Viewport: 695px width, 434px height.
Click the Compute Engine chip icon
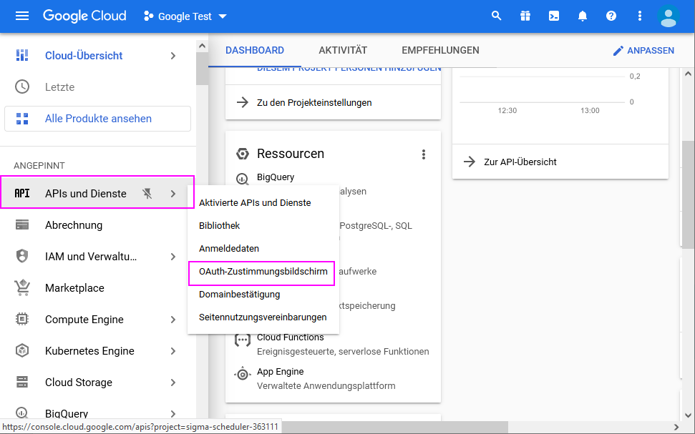[x=22, y=320]
